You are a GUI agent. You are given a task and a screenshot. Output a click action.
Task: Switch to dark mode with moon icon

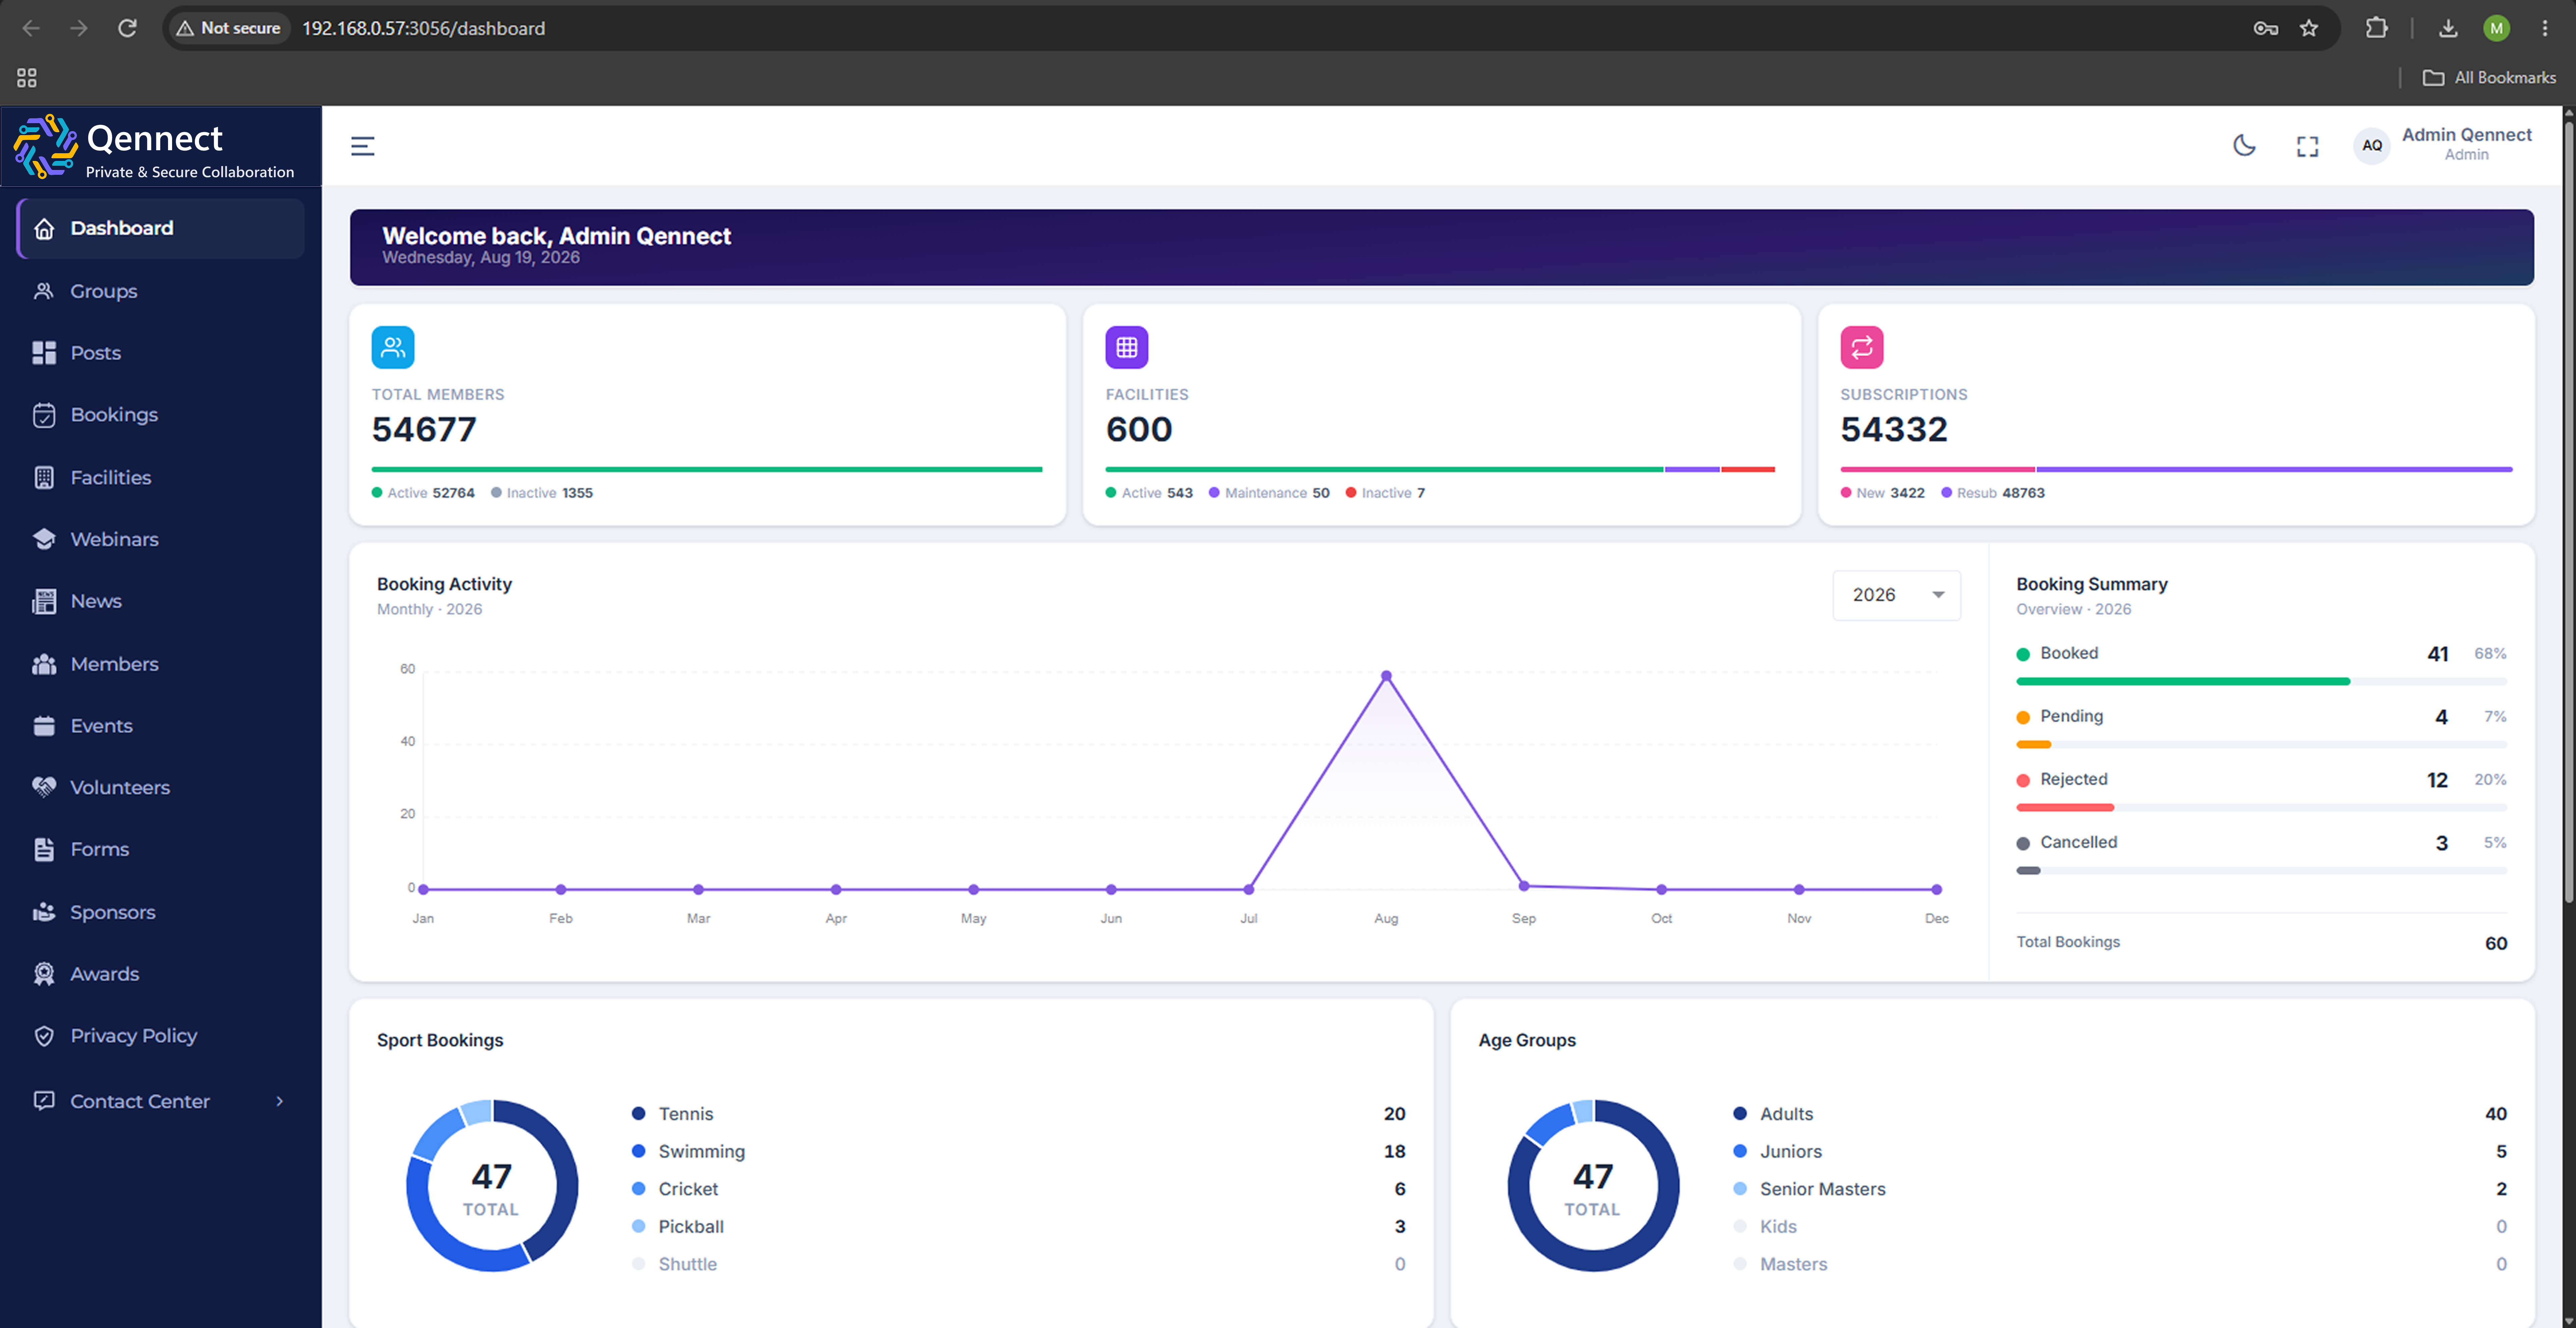coord(2244,146)
